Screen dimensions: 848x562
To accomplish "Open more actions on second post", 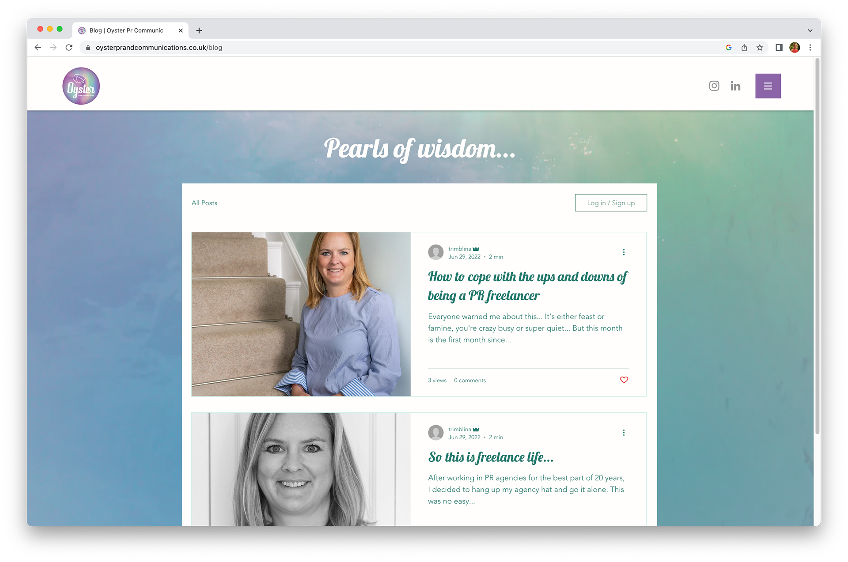I will click(x=624, y=433).
